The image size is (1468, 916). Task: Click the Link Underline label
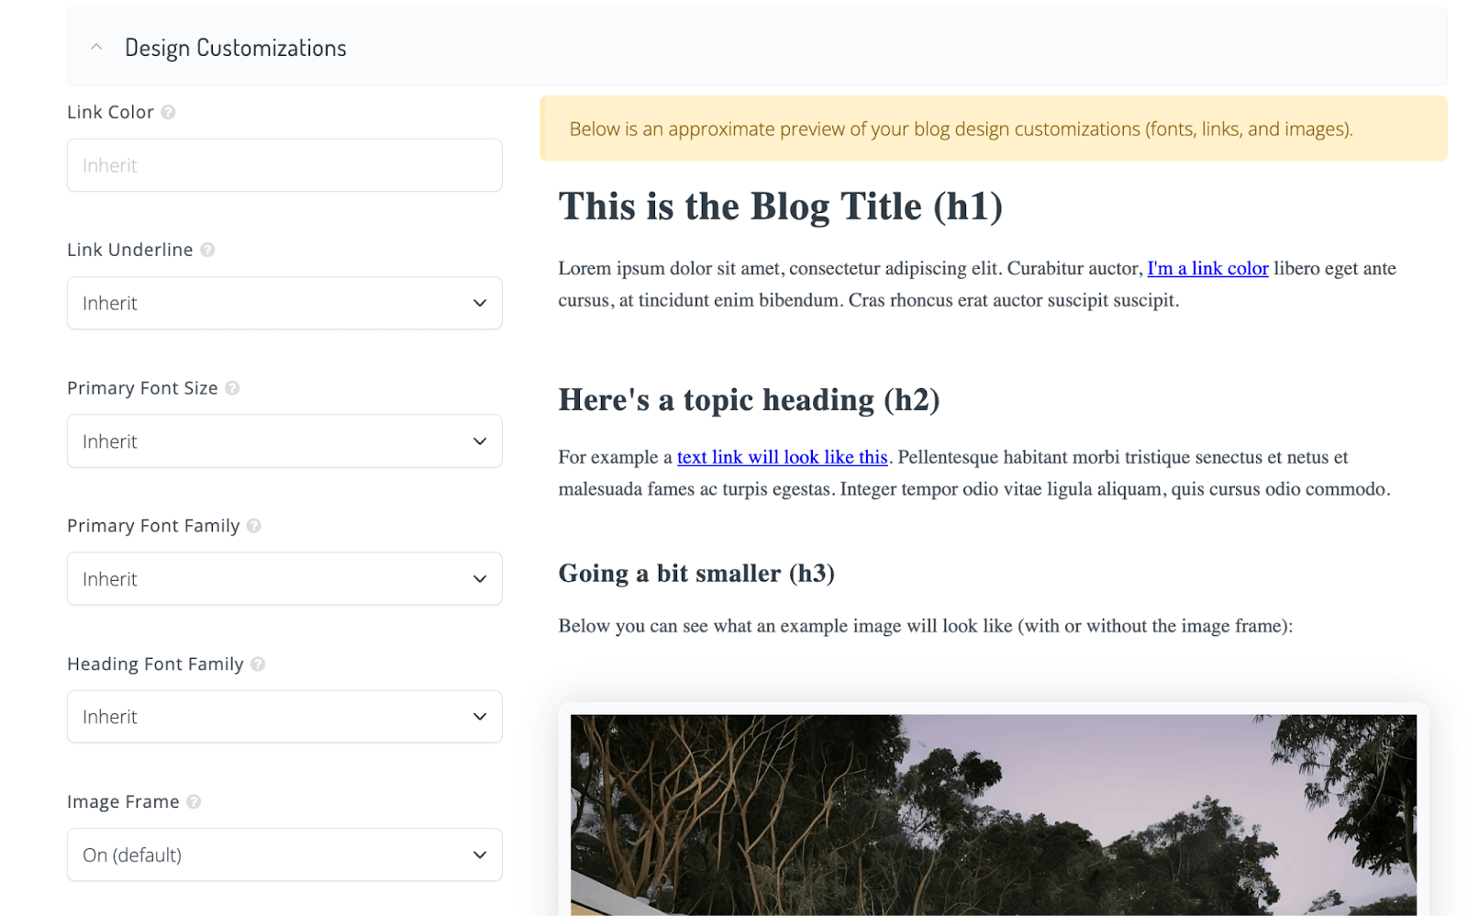click(130, 250)
